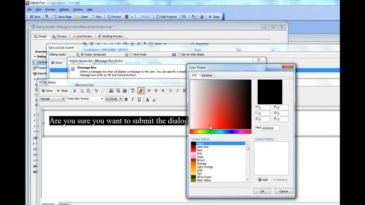Click the Hex color input field
Screen dimensions: 365x205
click(x=270, y=128)
